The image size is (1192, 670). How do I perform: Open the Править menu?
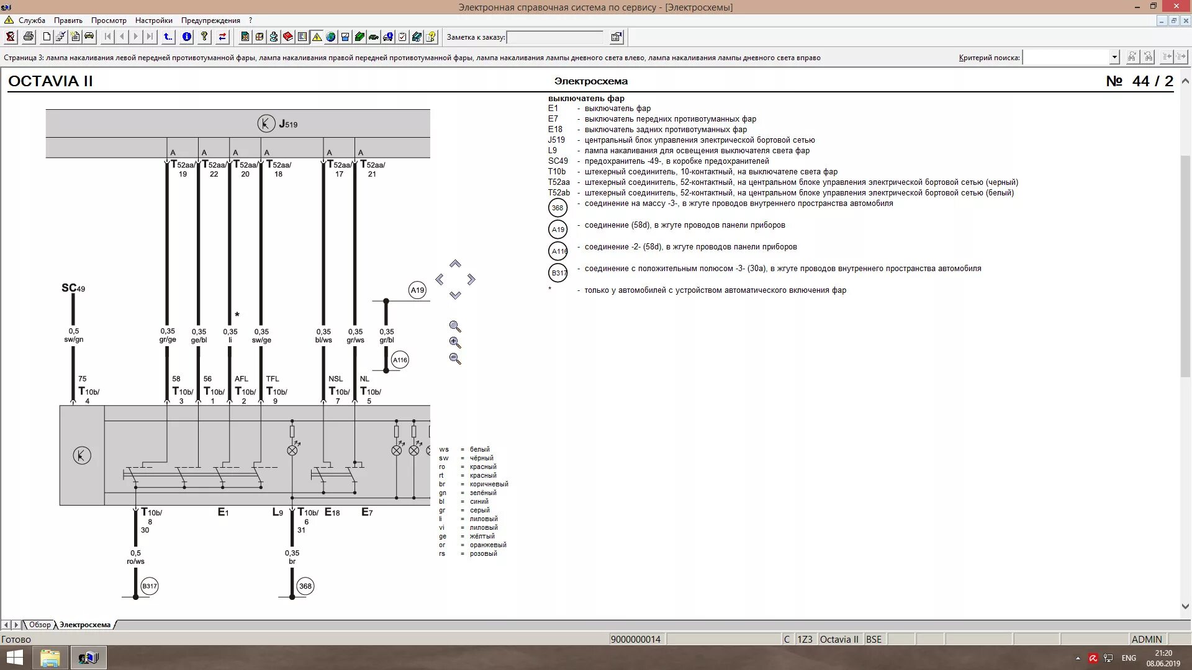pyautogui.click(x=68, y=20)
